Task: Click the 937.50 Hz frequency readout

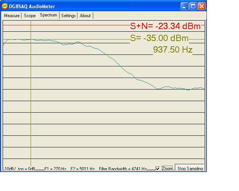Action: 173,50
